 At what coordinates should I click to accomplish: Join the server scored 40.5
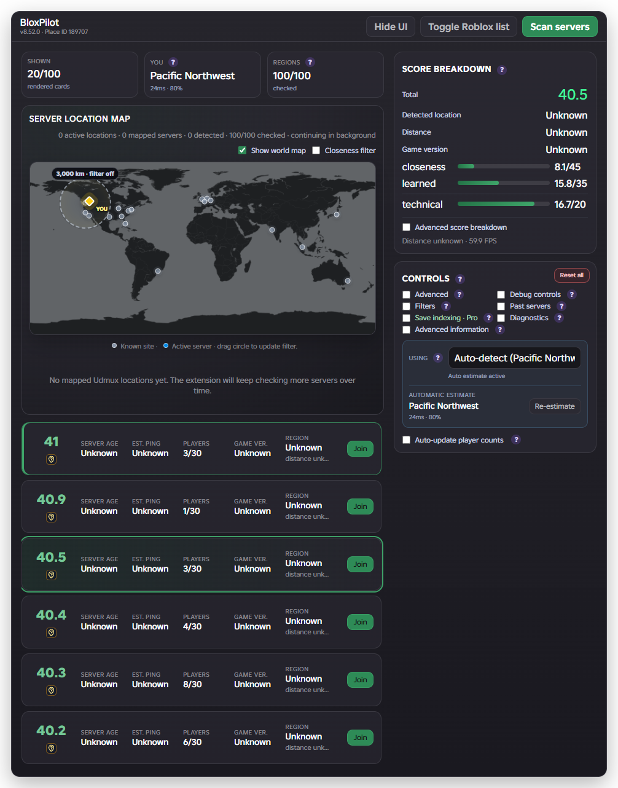click(360, 564)
